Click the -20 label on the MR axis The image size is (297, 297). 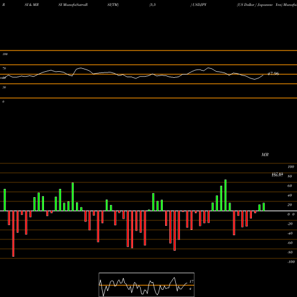290,224
